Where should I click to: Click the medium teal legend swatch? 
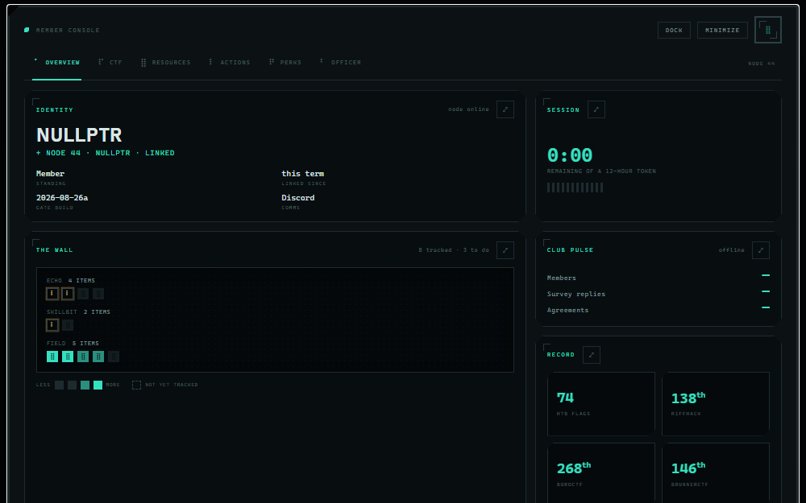[x=85, y=385]
